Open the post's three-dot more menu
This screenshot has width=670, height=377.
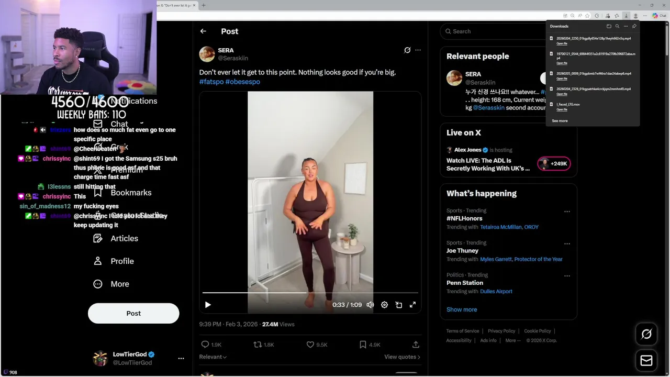click(418, 50)
